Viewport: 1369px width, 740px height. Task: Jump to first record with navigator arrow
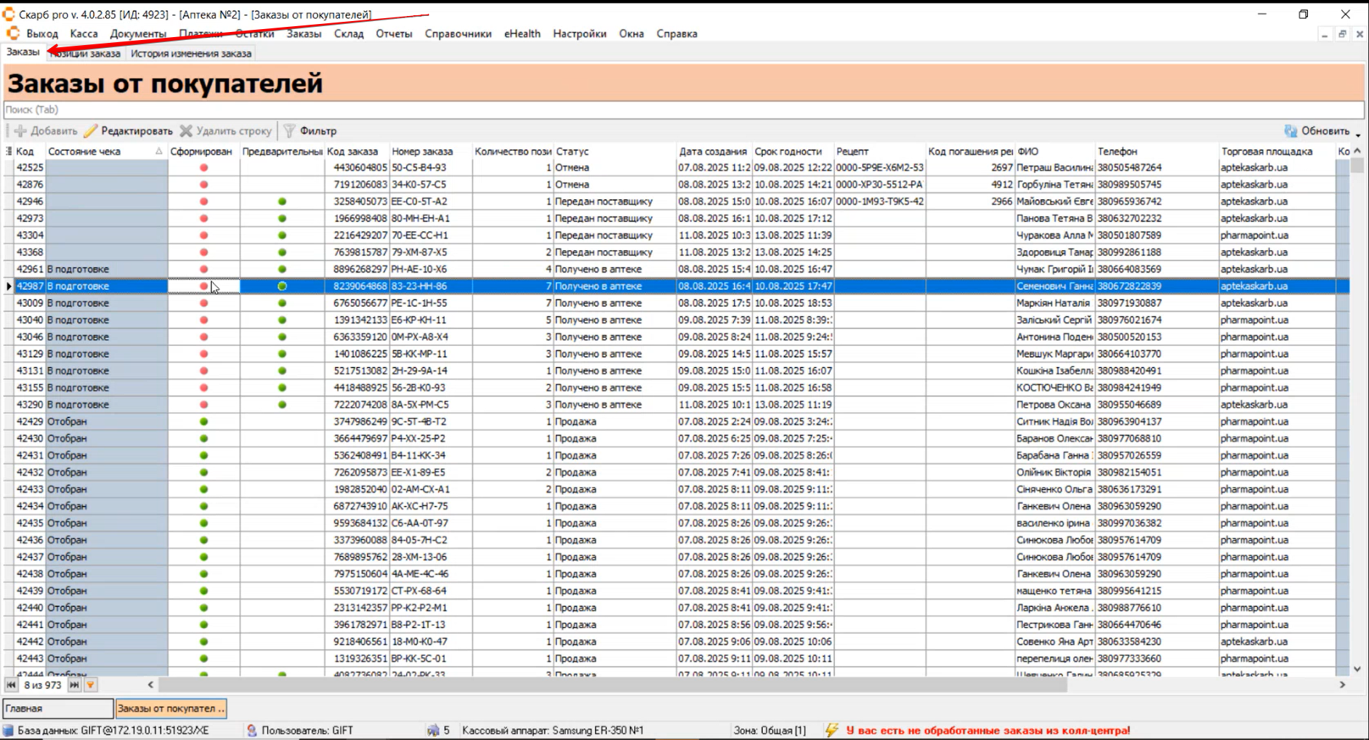pos(11,685)
